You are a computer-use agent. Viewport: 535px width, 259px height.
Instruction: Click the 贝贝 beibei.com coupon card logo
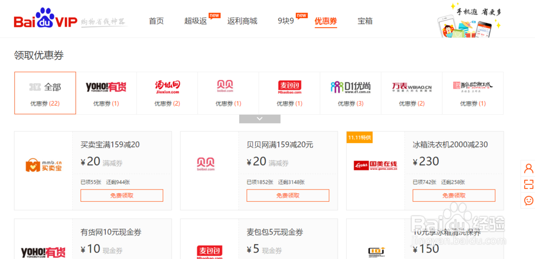(205, 164)
